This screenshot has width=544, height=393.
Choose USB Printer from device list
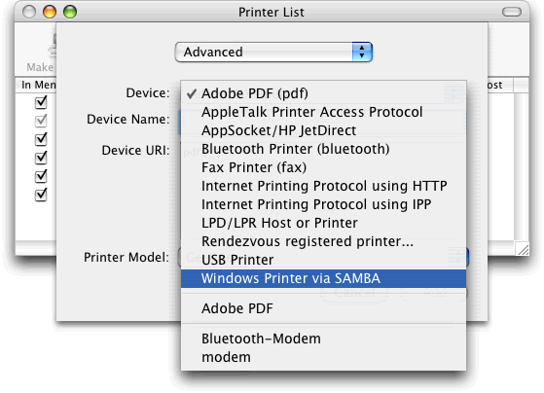click(x=323, y=260)
